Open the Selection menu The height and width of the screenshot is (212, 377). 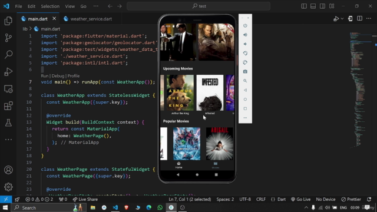click(50, 6)
